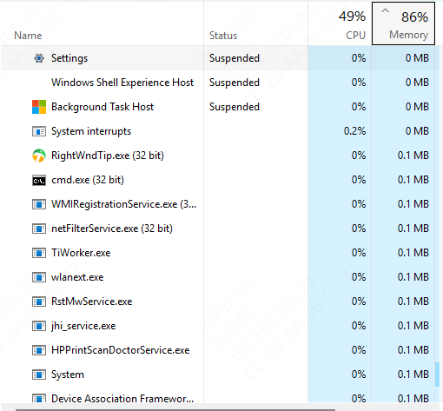Image resolution: width=443 pixels, height=411 pixels.
Task: Select the Background Task Host process
Action: pos(220,107)
